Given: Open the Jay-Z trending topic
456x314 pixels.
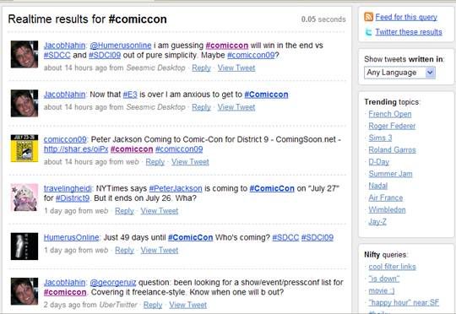Looking at the screenshot, I should [377, 222].
